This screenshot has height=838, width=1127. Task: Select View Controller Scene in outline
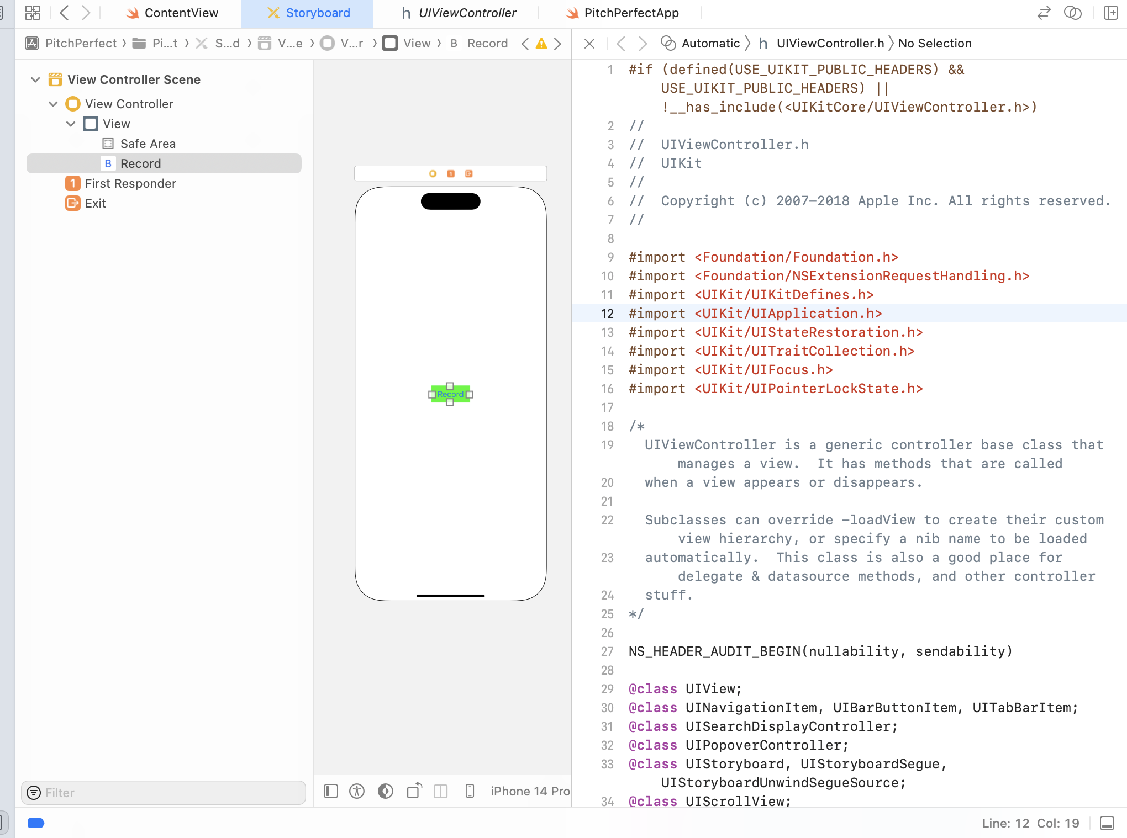point(134,79)
